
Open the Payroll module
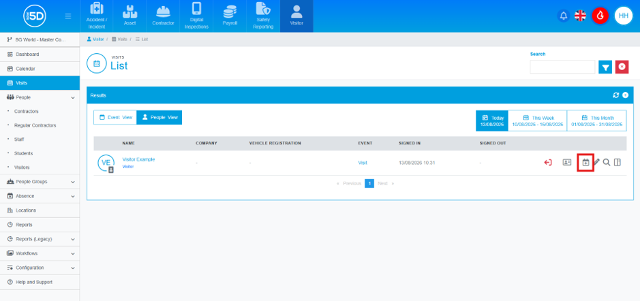230,16
